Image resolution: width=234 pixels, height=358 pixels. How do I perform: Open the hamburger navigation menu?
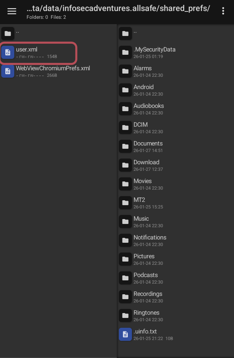point(11,11)
